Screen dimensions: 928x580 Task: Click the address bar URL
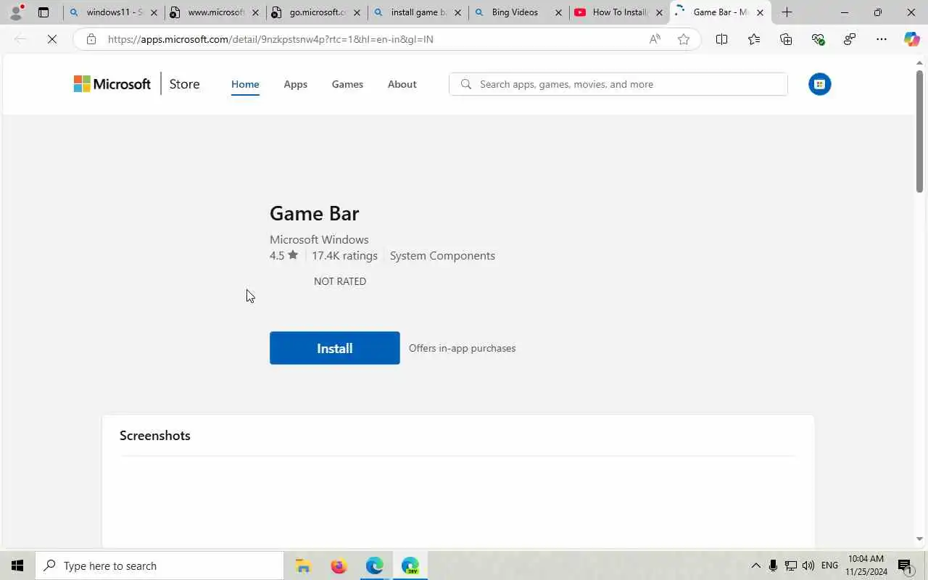[x=270, y=39]
